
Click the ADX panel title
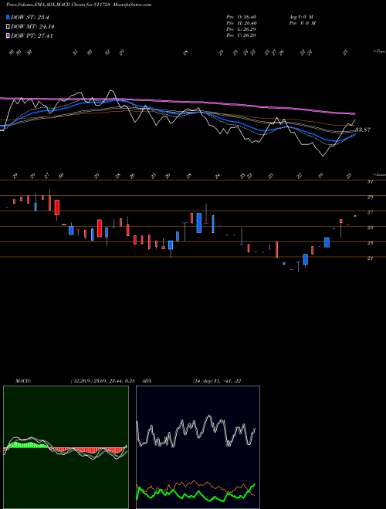(x=147, y=381)
